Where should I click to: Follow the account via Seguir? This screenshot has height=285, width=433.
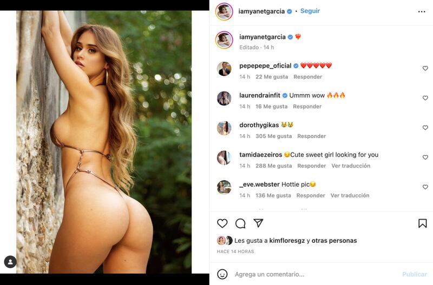[x=310, y=11]
